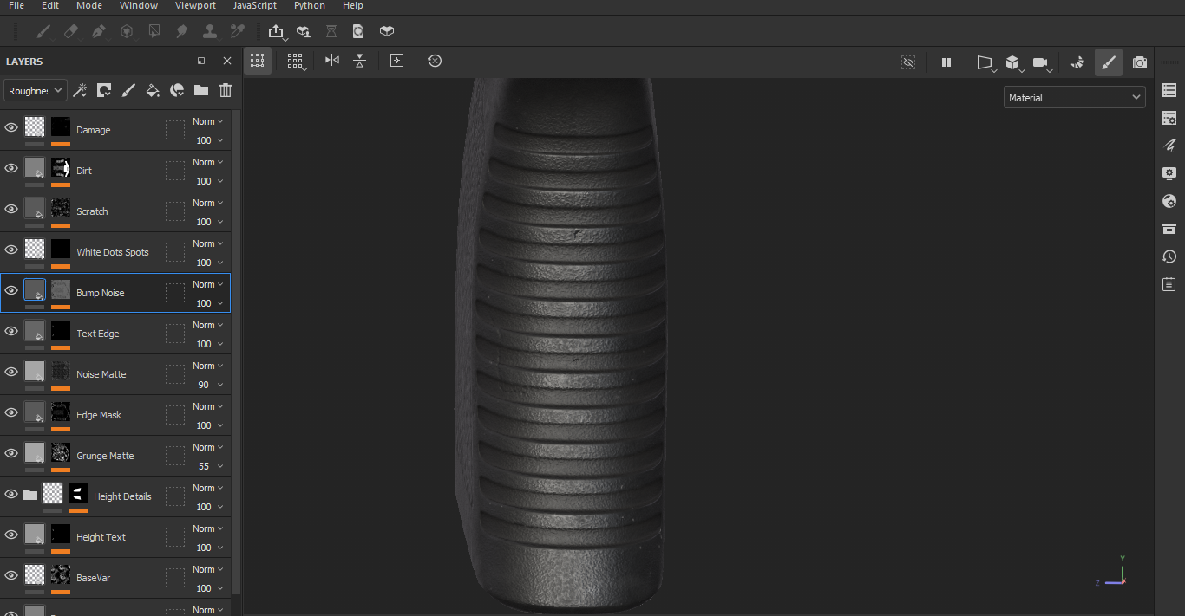Pause rendering in the viewport toolbar
Image resolution: width=1185 pixels, height=616 pixels.
[946, 62]
